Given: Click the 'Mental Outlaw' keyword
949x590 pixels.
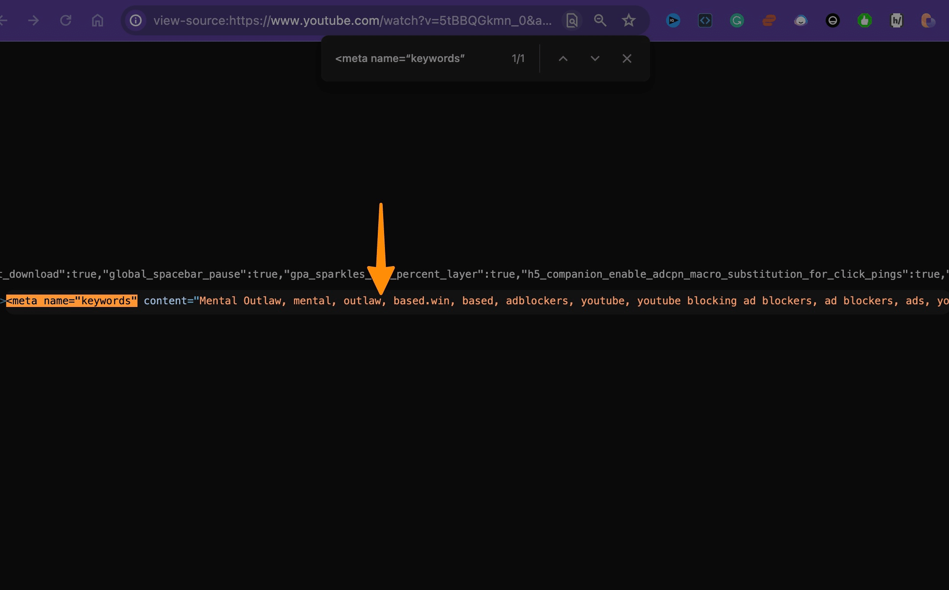Looking at the screenshot, I should 240,301.
